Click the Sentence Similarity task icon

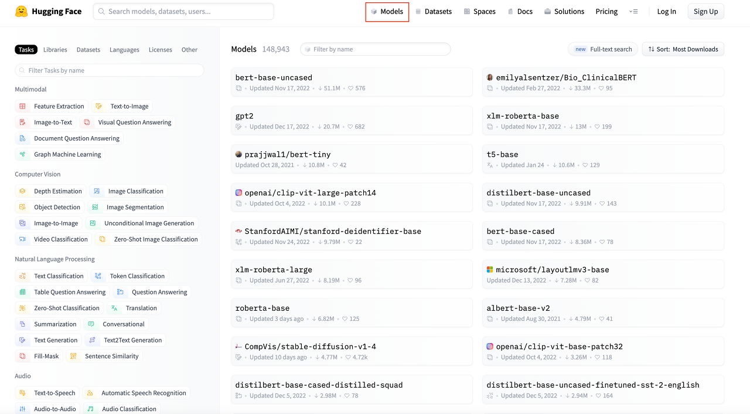[x=73, y=356]
